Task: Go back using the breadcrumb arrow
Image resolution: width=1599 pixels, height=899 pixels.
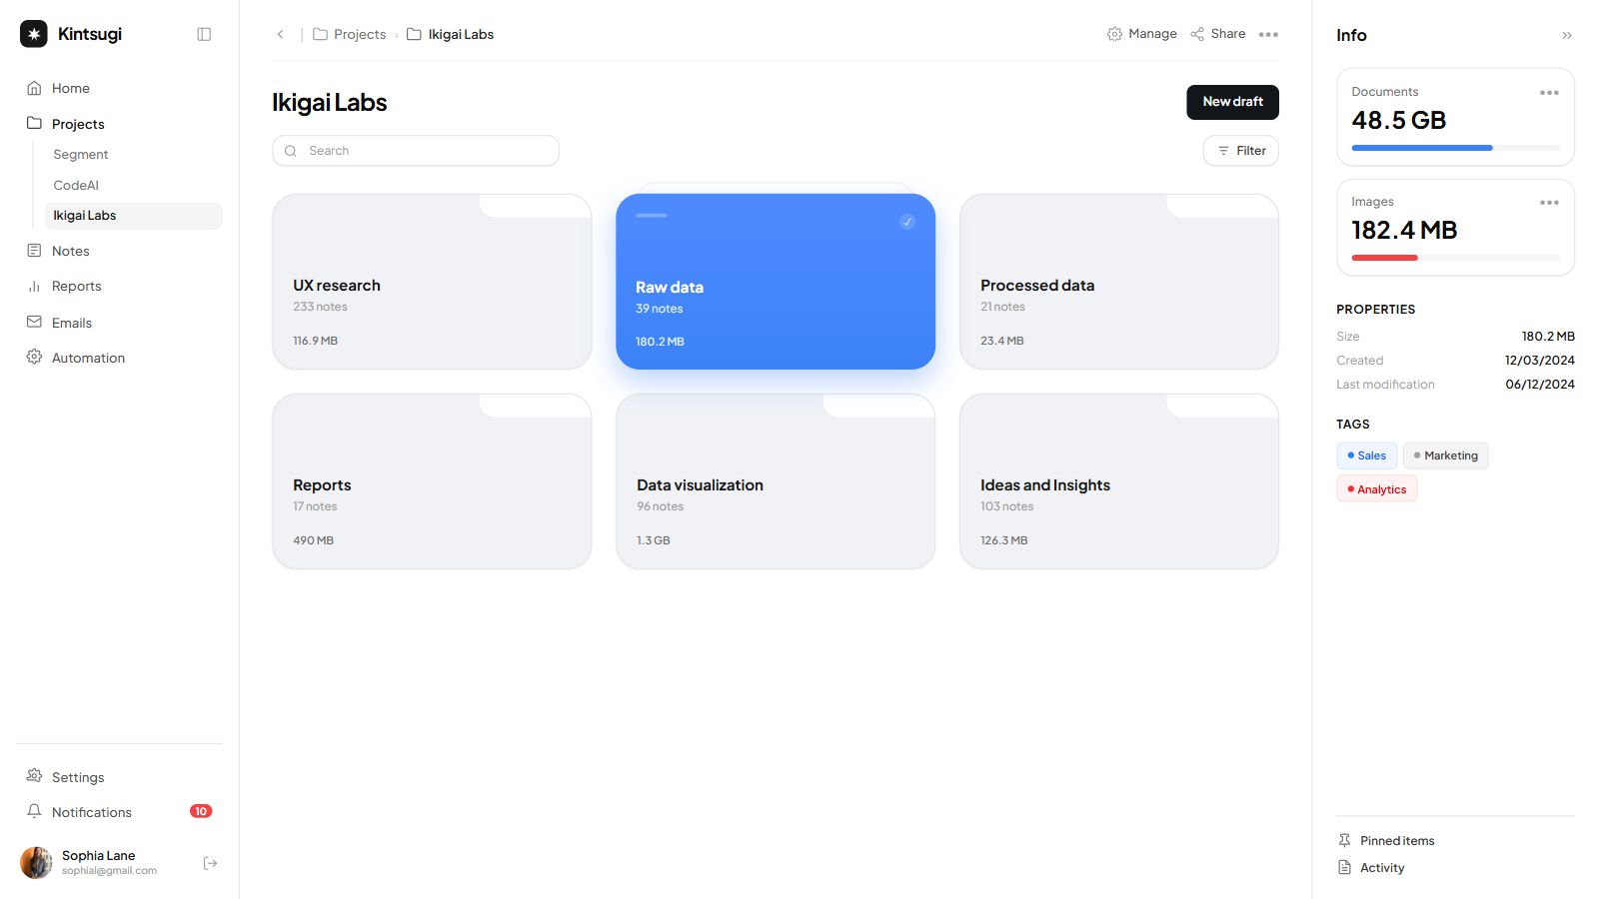Action: click(280, 34)
